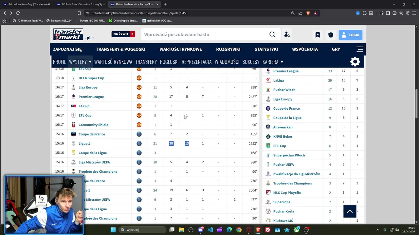Click the search magnifier icon
Viewport: 419px width, 235px height.
(x=272, y=35)
